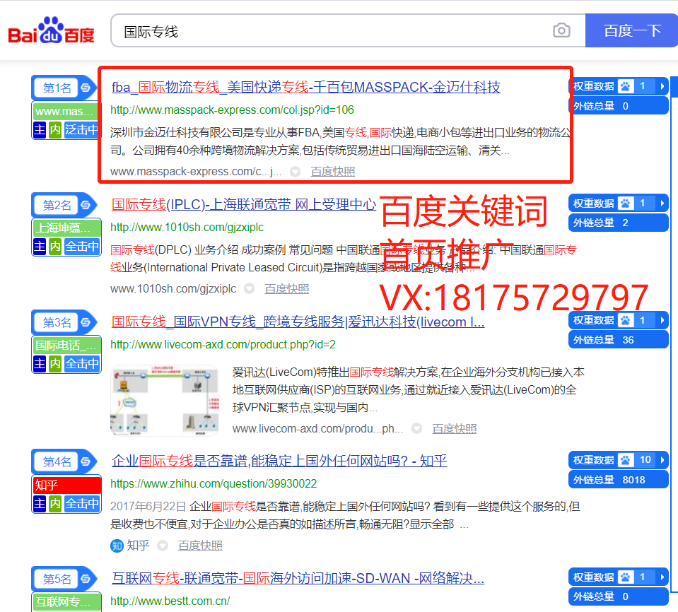Screen dimensions: 678x612
Task: Click 外链总量 8018 pill for 知乎 result
Action: [619, 480]
